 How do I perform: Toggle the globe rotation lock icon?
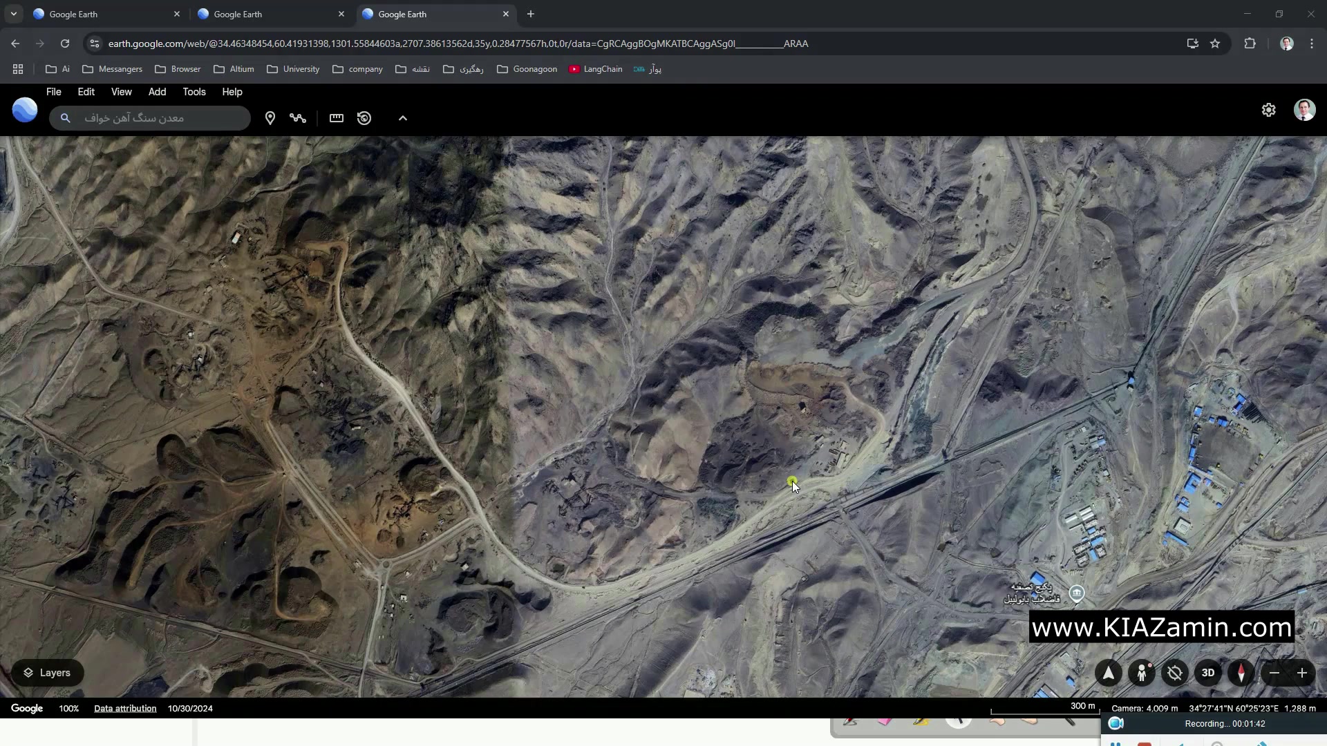(x=1175, y=673)
